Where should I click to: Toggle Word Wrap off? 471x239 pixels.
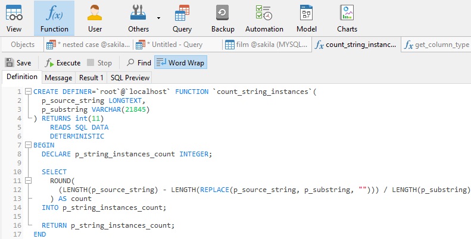[x=180, y=62]
